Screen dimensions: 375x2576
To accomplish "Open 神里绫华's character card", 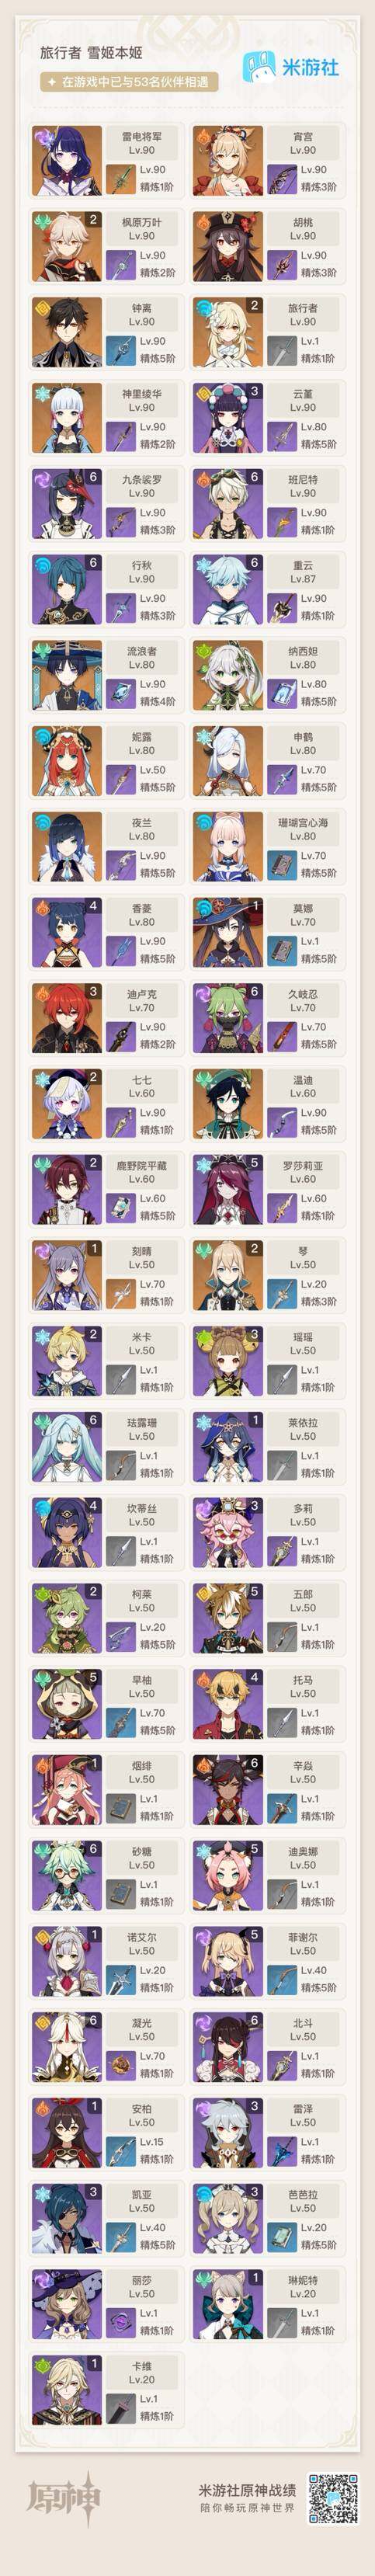I will (107, 418).
